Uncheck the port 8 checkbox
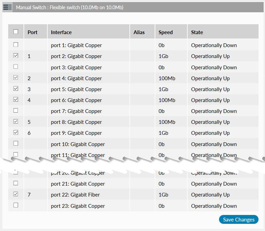 16,121
